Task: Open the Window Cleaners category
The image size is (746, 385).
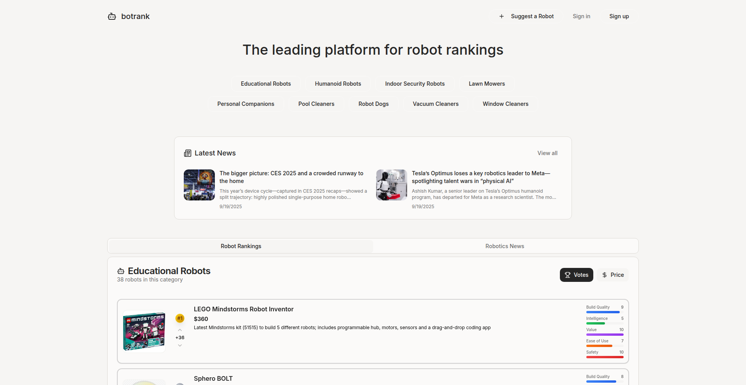Action: (x=505, y=104)
